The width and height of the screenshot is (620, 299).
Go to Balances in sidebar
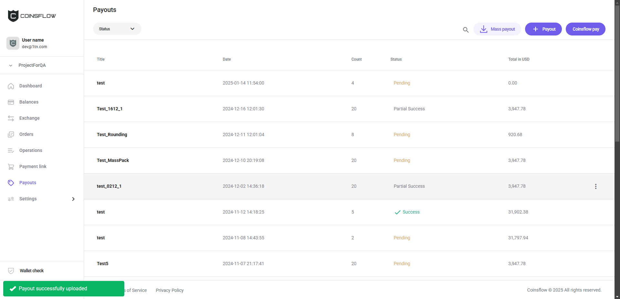click(29, 102)
